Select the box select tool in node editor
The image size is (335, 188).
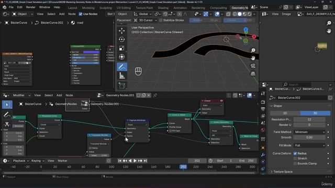pos(7,104)
